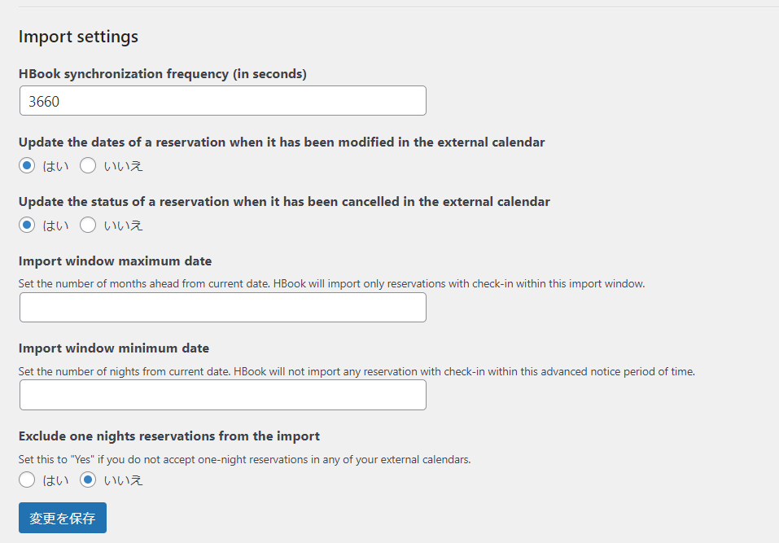779x543 pixels.
Task: Click the months-ahead description under maximum date
Action: click(332, 283)
